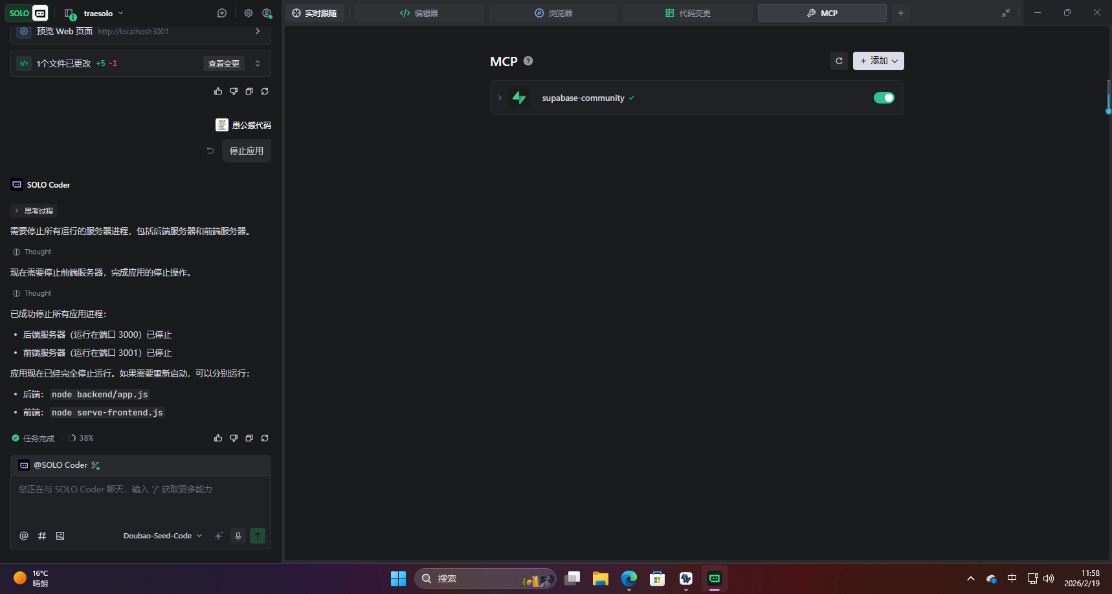Thumbs down the 任务完成 response
The width and height of the screenshot is (1112, 594).
pyautogui.click(x=234, y=438)
